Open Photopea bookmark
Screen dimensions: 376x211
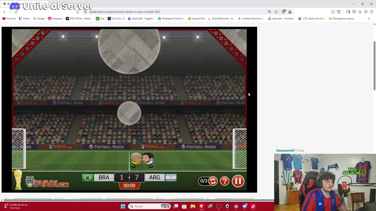tap(171, 18)
